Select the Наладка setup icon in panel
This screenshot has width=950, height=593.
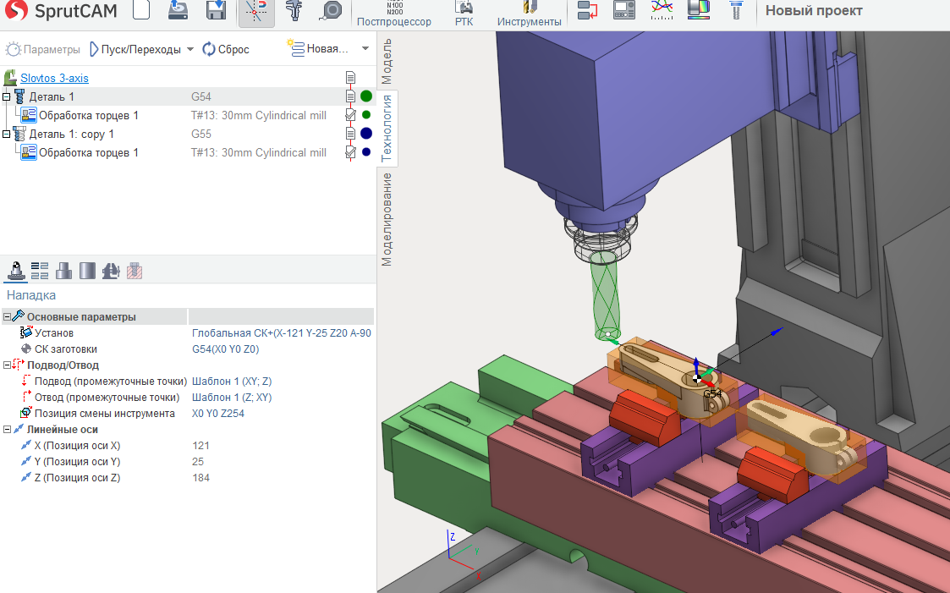click(15, 271)
